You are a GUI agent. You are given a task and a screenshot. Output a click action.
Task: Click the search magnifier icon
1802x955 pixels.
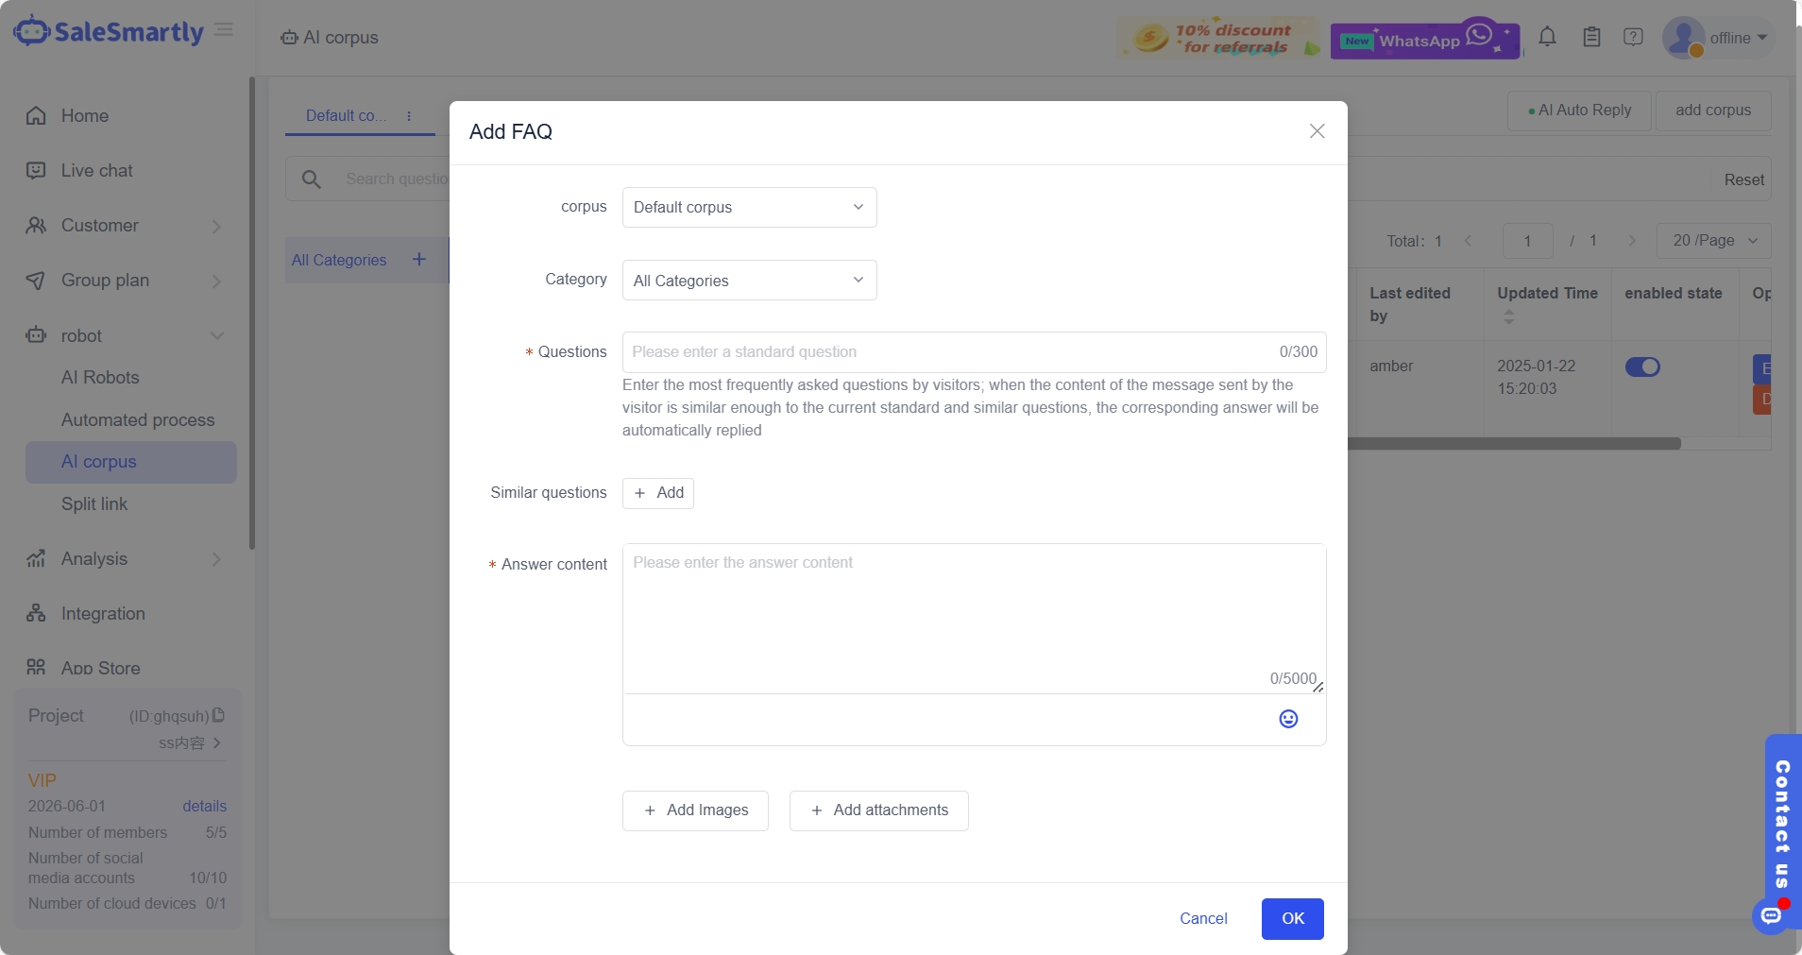point(312,179)
